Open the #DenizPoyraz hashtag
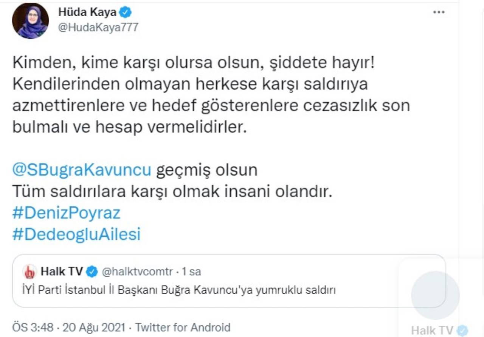This screenshot has height=337, width=484. coord(66,213)
